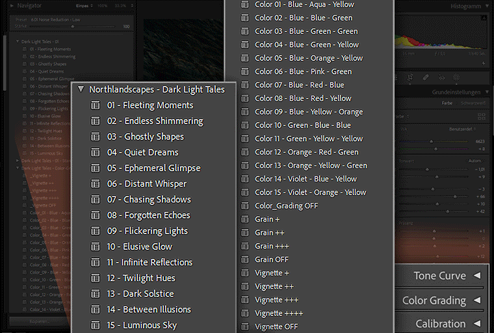Click preset icon beside Color 01 - Blue - Aqua - Yellow
The image size is (494, 333).
[x=245, y=5]
